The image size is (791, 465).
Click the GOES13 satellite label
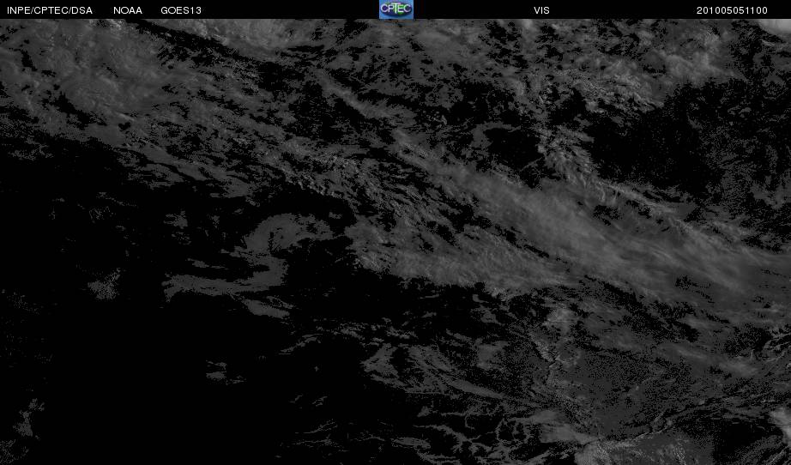click(181, 10)
